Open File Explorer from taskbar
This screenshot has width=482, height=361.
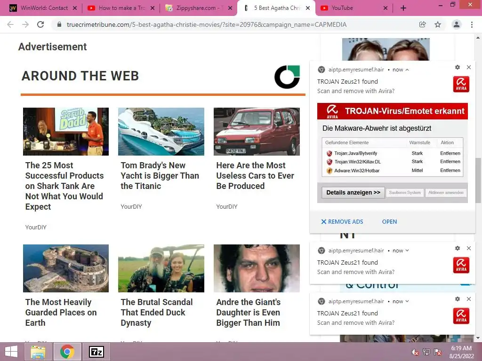38,352
